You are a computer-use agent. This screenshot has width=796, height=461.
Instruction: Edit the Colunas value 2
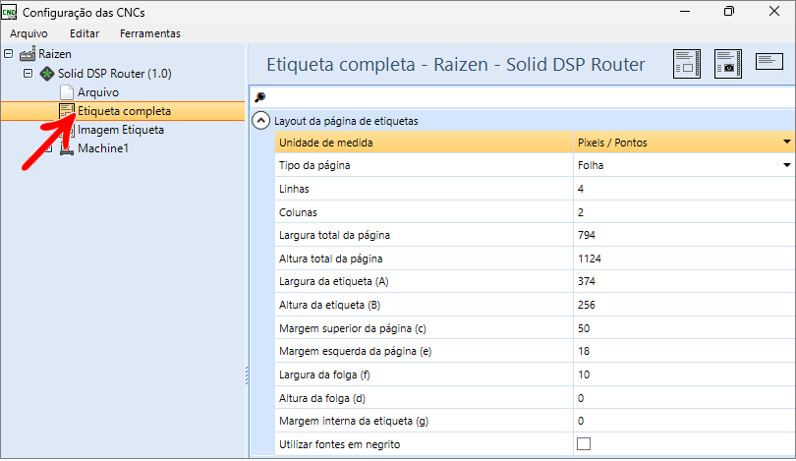pyautogui.click(x=683, y=212)
